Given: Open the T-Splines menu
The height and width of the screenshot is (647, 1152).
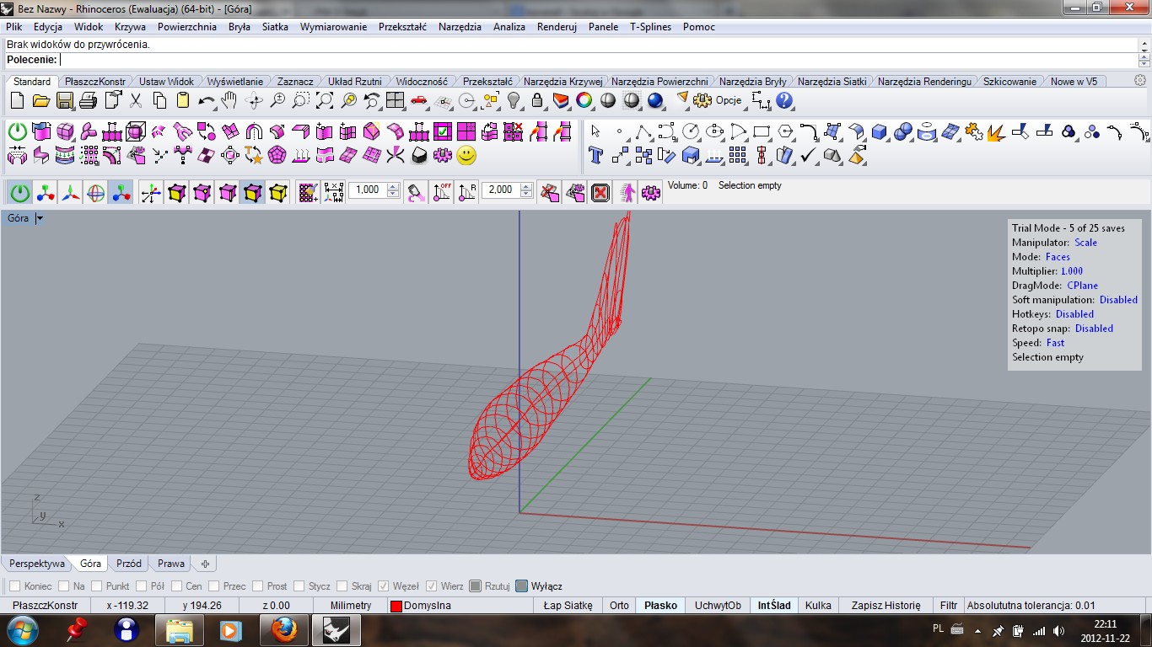Looking at the screenshot, I should (650, 27).
